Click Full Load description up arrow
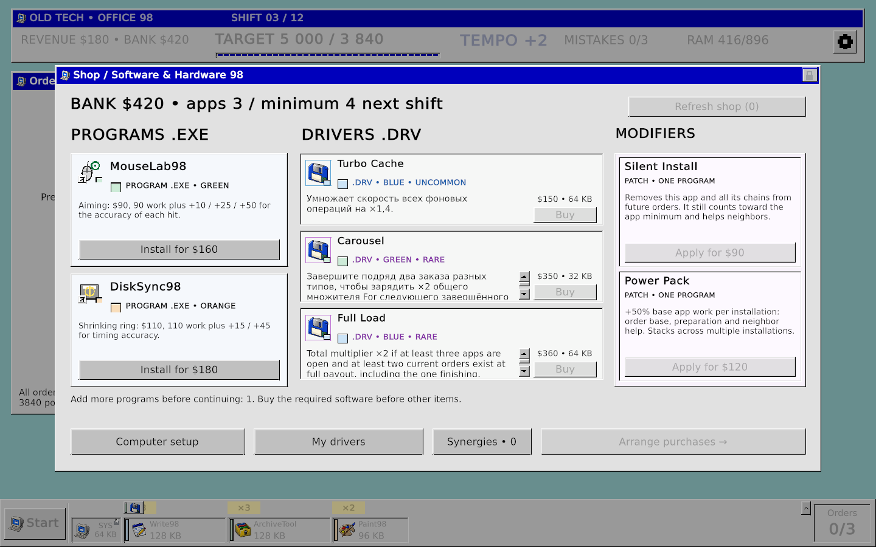The image size is (876, 547). (x=524, y=355)
